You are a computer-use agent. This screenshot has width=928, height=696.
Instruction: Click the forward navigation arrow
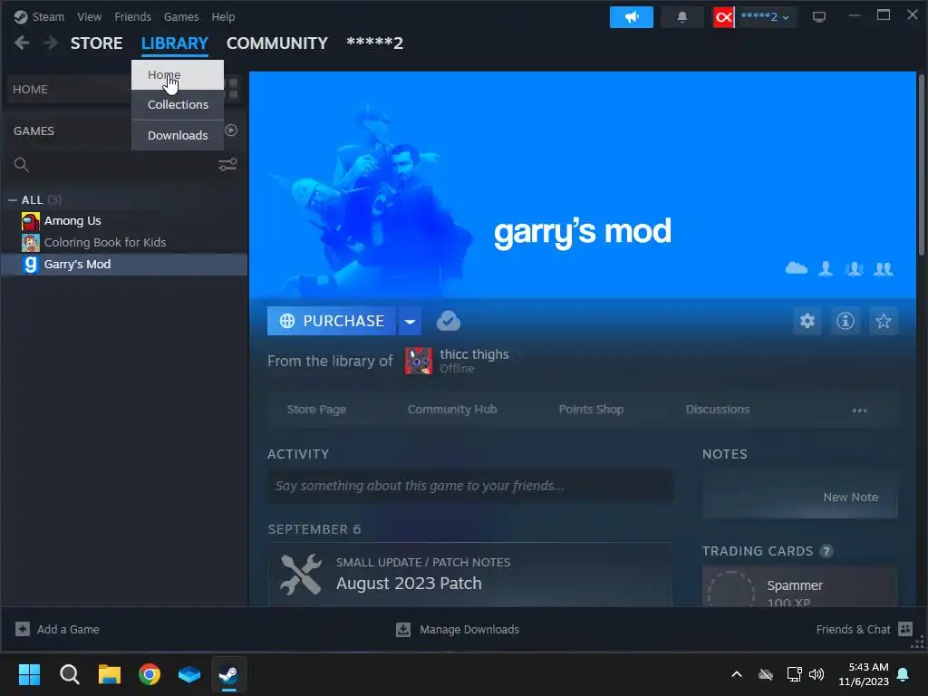tap(51, 43)
